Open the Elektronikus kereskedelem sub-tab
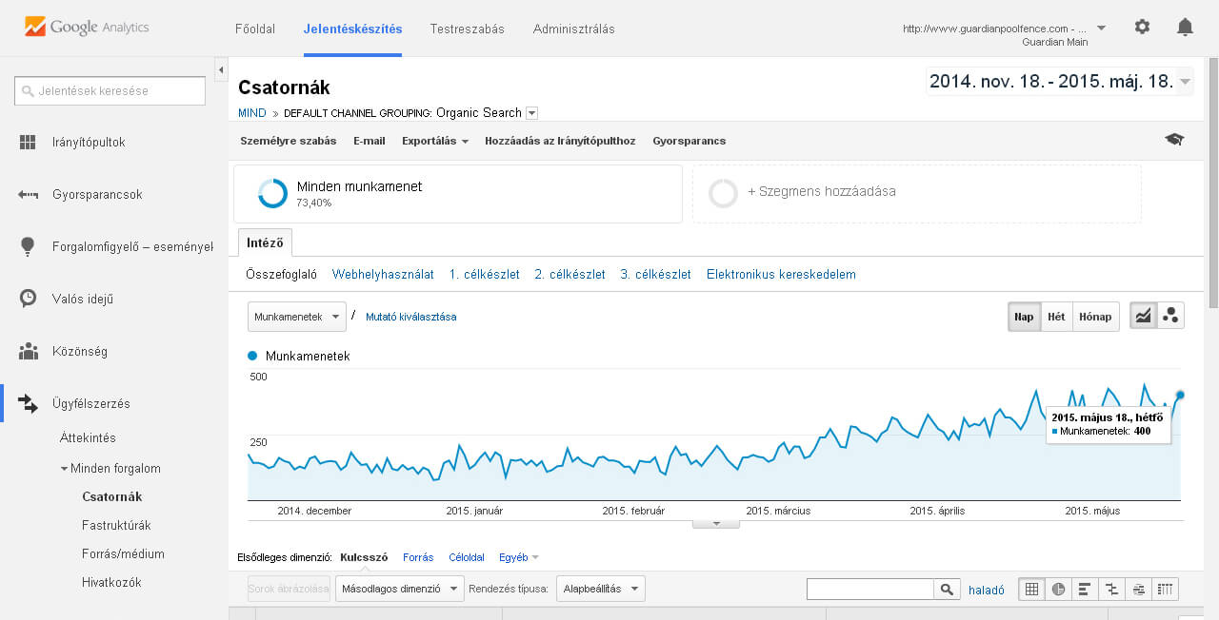This screenshot has height=620, width=1219. (781, 275)
